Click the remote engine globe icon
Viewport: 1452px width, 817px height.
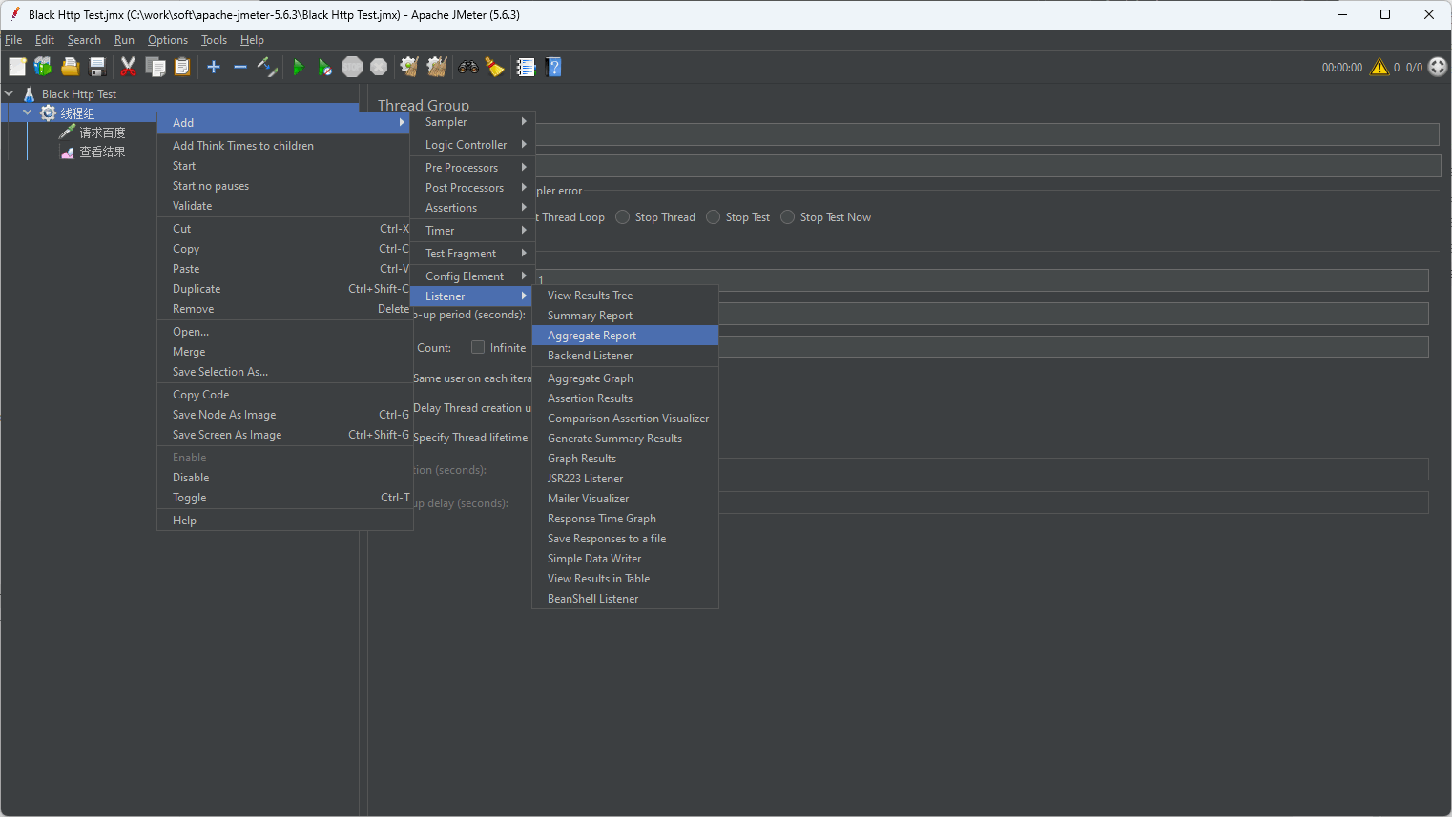click(1438, 67)
